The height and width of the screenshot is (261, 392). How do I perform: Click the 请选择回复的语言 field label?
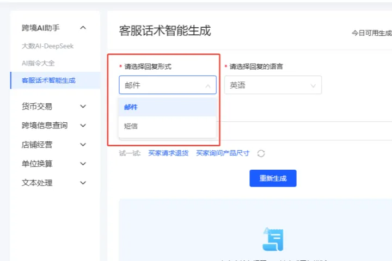point(256,66)
